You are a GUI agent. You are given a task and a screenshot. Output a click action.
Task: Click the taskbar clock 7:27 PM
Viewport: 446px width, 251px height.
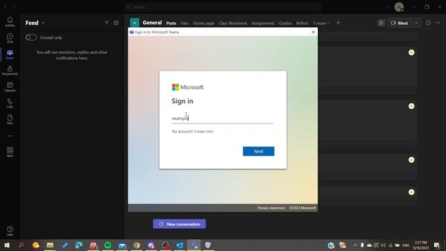pos(421,243)
